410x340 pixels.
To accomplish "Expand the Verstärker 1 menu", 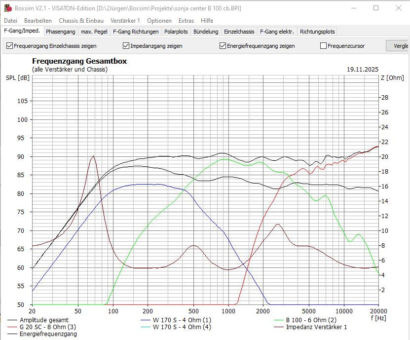I will pyautogui.click(x=125, y=21).
